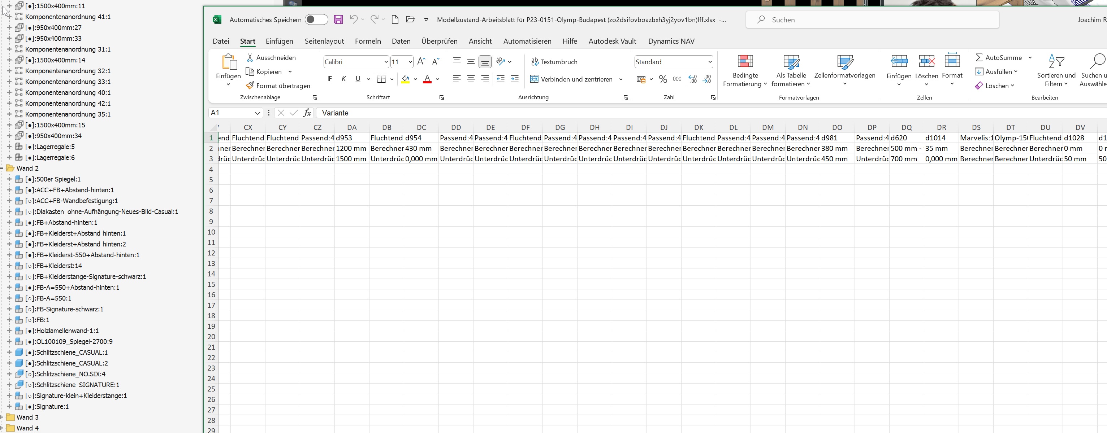1107x433 pixels.
Task: Toggle the middle vertical align button
Action: tap(471, 61)
